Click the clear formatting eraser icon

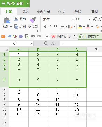click(97, 27)
